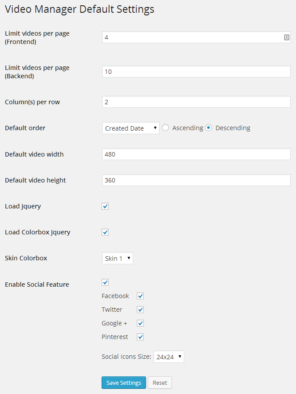Image resolution: width=296 pixels, height=394 pixels.
Task: Select the Descending radio button
Action: (208, 128)
